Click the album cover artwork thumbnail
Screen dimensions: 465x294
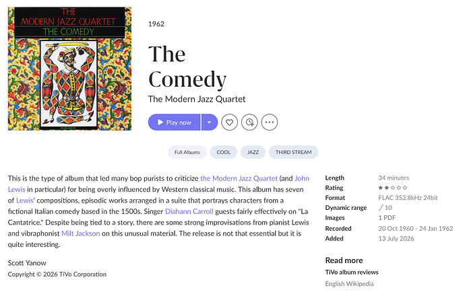click(x=69, y=69)
